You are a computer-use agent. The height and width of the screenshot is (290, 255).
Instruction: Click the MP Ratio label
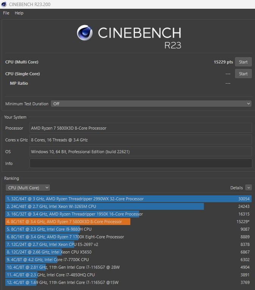tap(19, 83)
